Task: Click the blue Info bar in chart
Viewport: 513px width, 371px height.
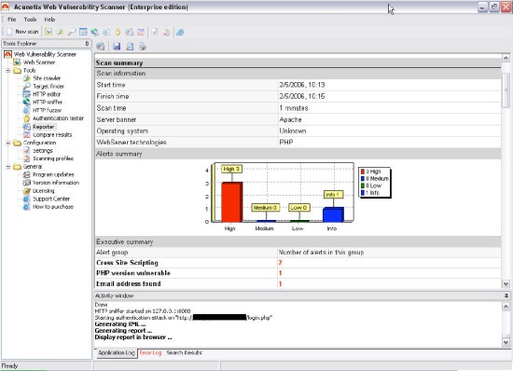Action: (x=333, y=214)
